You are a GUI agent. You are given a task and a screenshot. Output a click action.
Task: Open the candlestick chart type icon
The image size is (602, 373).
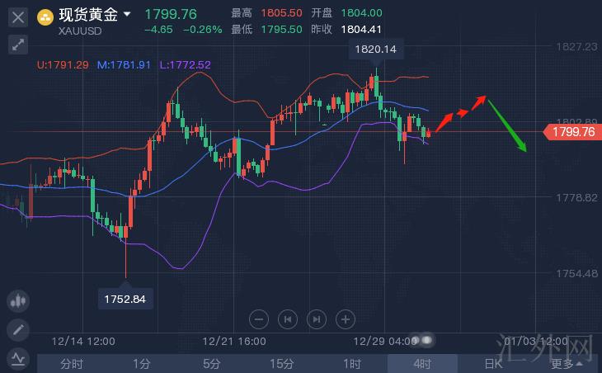coord(18,302)
